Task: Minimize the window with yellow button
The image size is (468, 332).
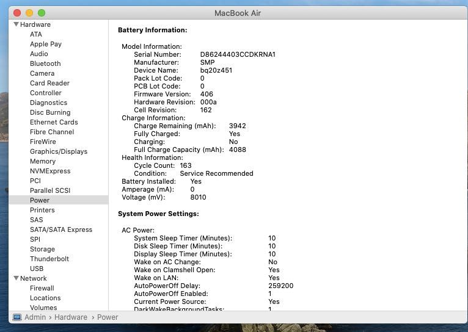Action: pos(29,13)
